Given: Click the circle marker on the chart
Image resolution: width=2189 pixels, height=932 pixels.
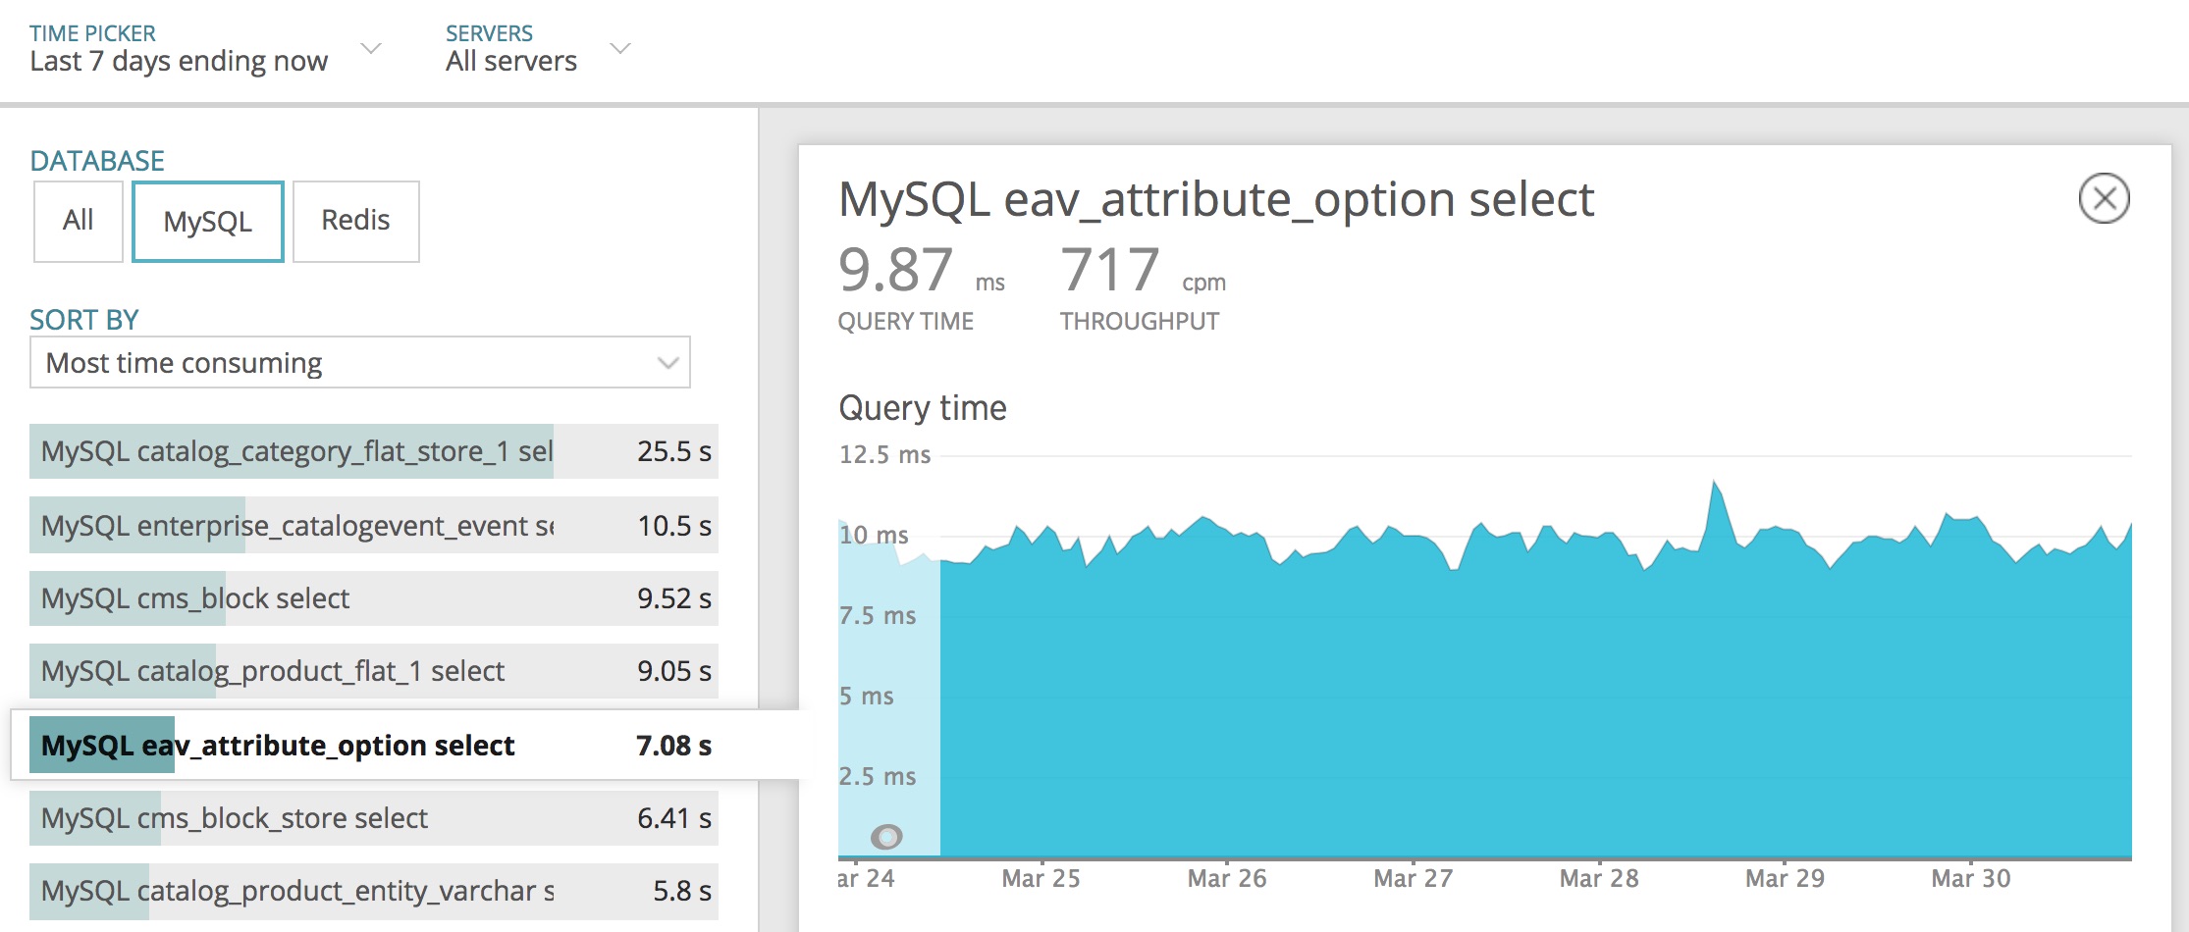Looking at the screenshot, I should tap(888, 837).
